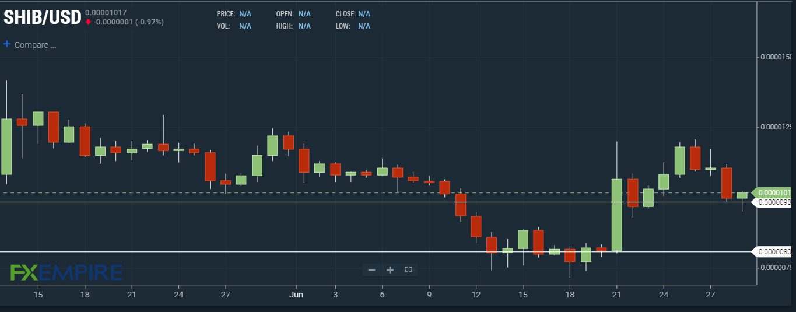Click the HIGH: N/A field
Image resolution: width=796 pixels, height=312 pixels.
[x=293, y=26]
